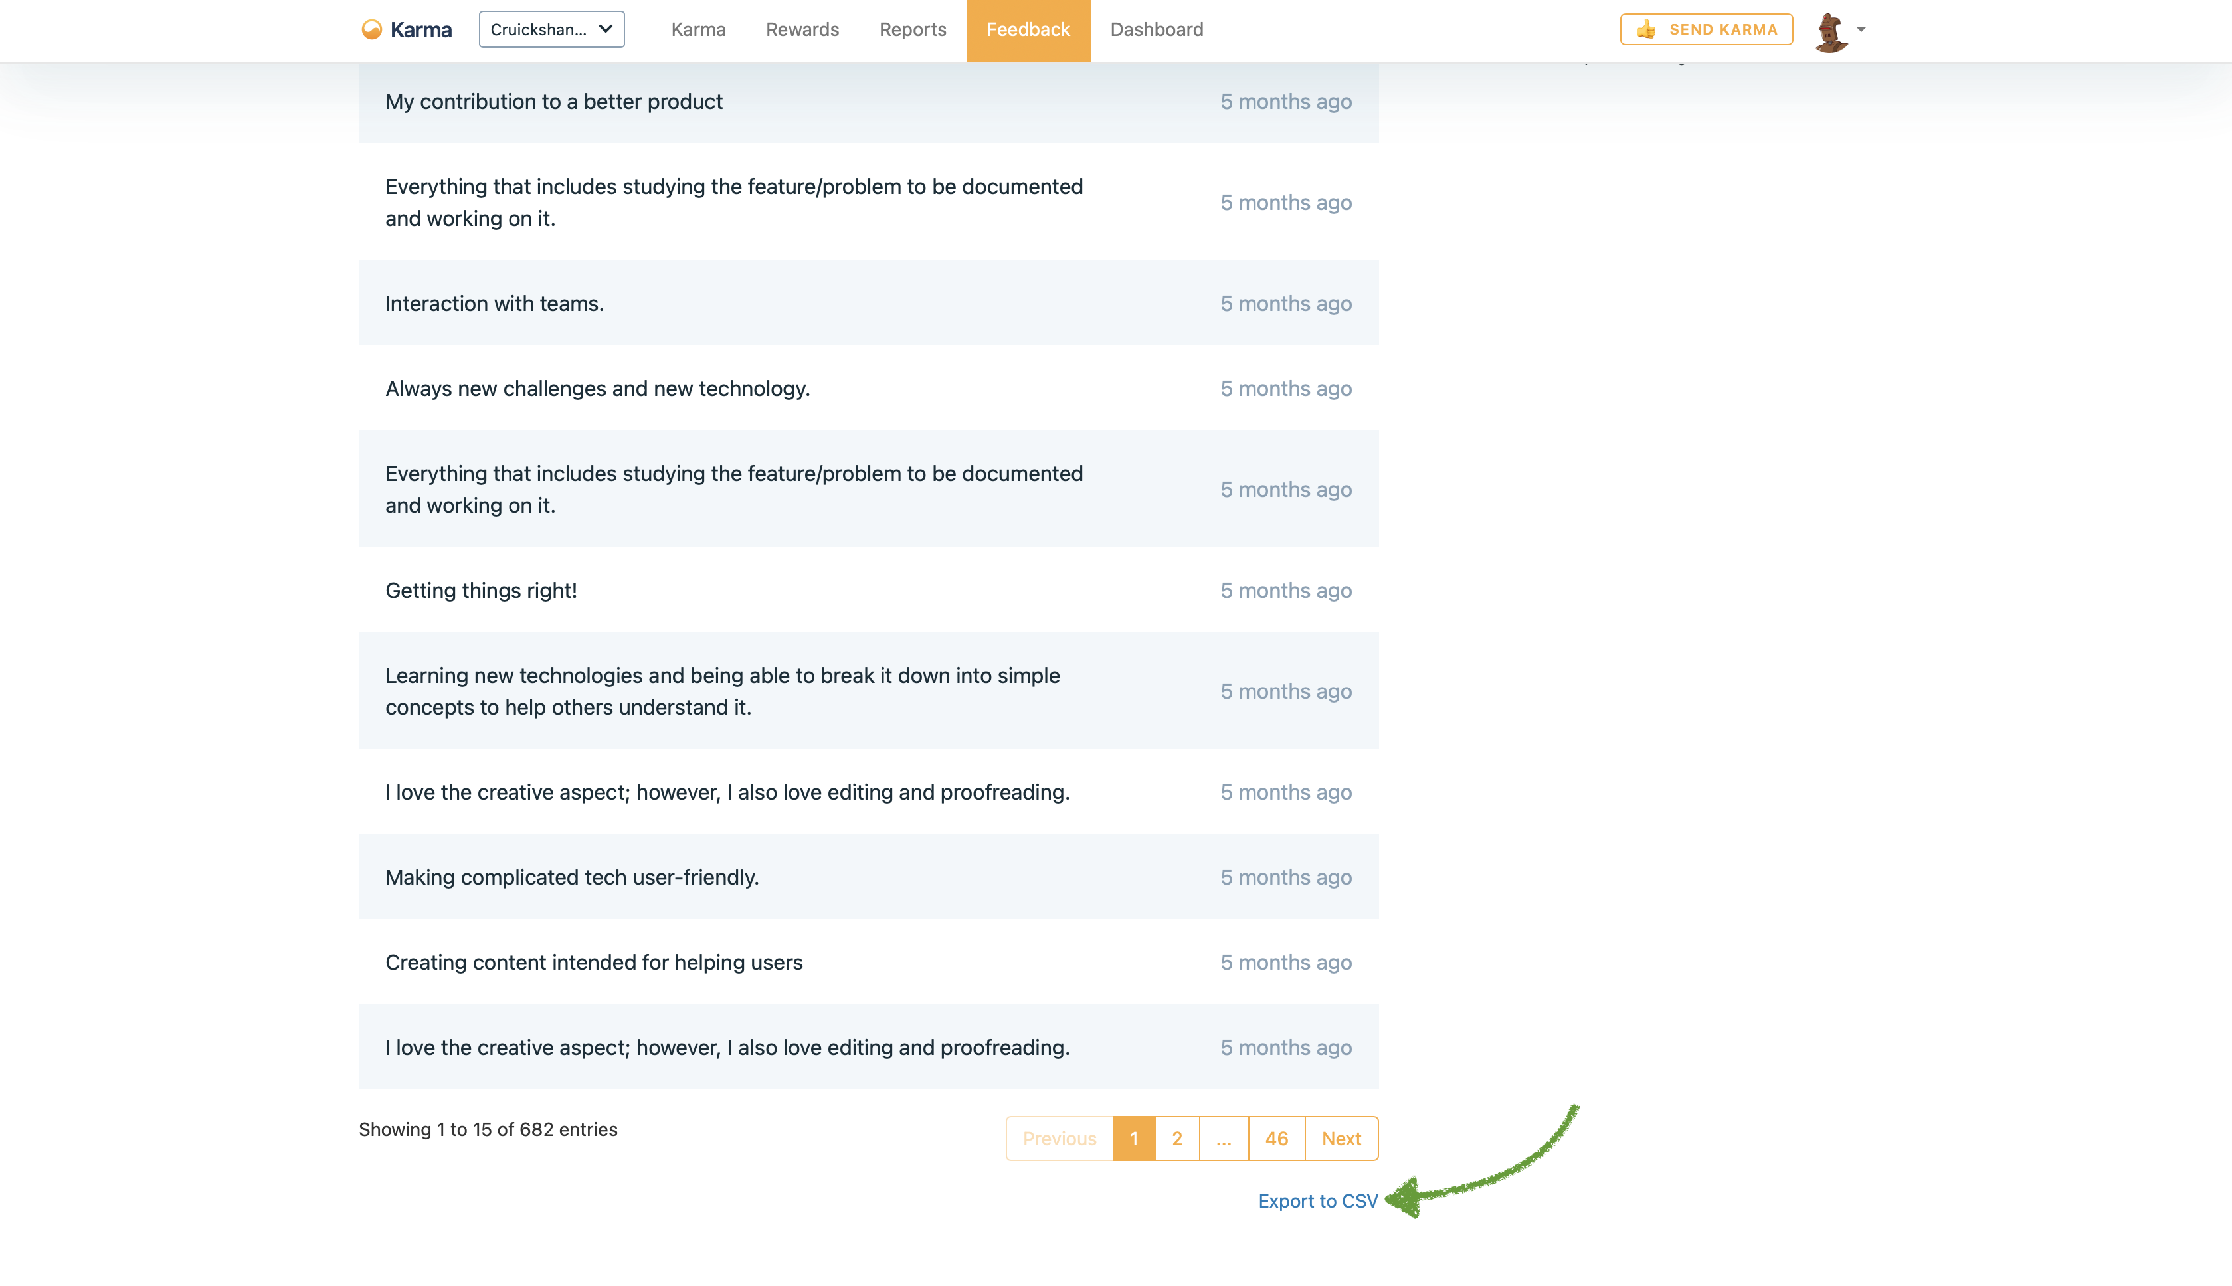The image size is (2232, 1286).
Task: Select the Feedback tab
Action: 1027,30
